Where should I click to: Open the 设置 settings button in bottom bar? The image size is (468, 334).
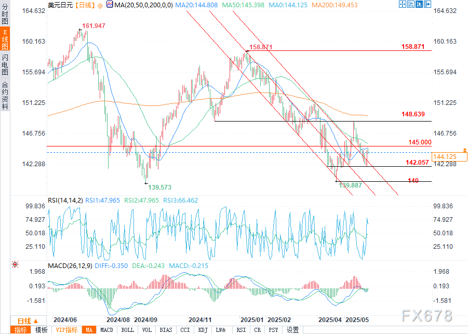pyautogui.click(x=292, y=330)
